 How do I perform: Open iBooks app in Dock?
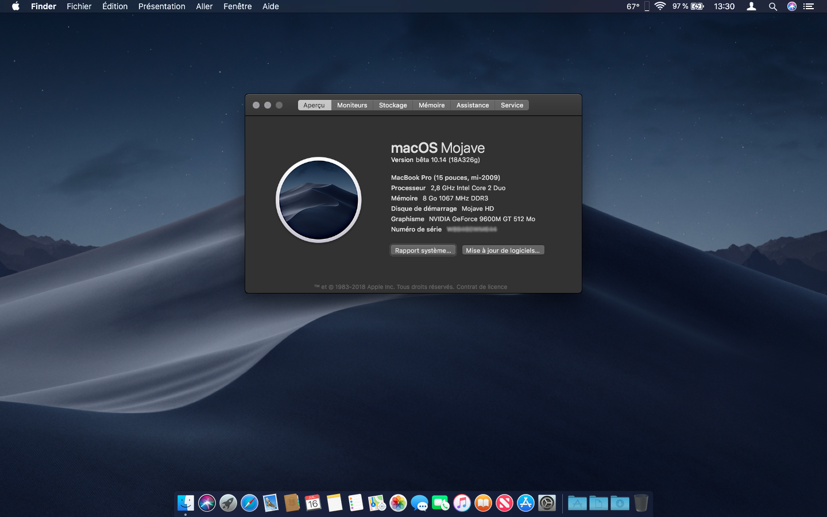pyautogui.click(x=483, y=503)
